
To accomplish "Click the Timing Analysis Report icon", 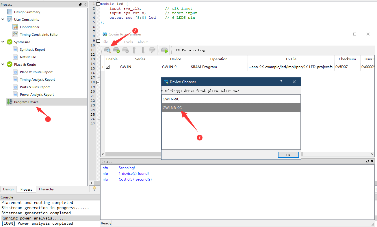I will coord(15,79).
